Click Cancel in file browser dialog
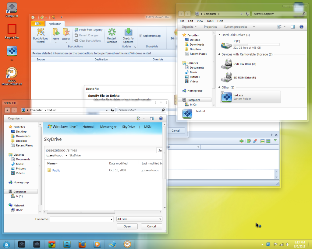Viewport: 312px width, 249px height. [x=151, y=227]
